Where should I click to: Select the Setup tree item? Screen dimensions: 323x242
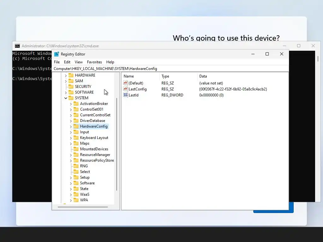point(85,177)
